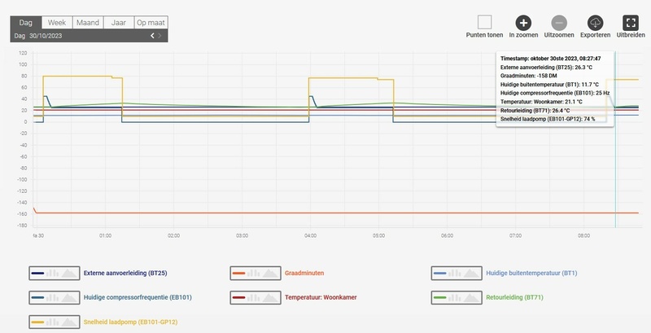Click the Uitzoomen minus icon
The height and width of the screenshot is (333, 651).
coord(559,23)
